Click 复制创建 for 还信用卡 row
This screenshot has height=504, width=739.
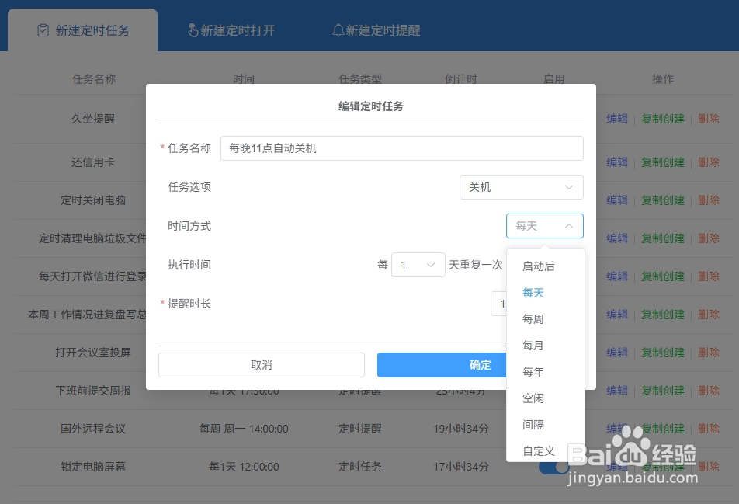(x=663, y=162)
